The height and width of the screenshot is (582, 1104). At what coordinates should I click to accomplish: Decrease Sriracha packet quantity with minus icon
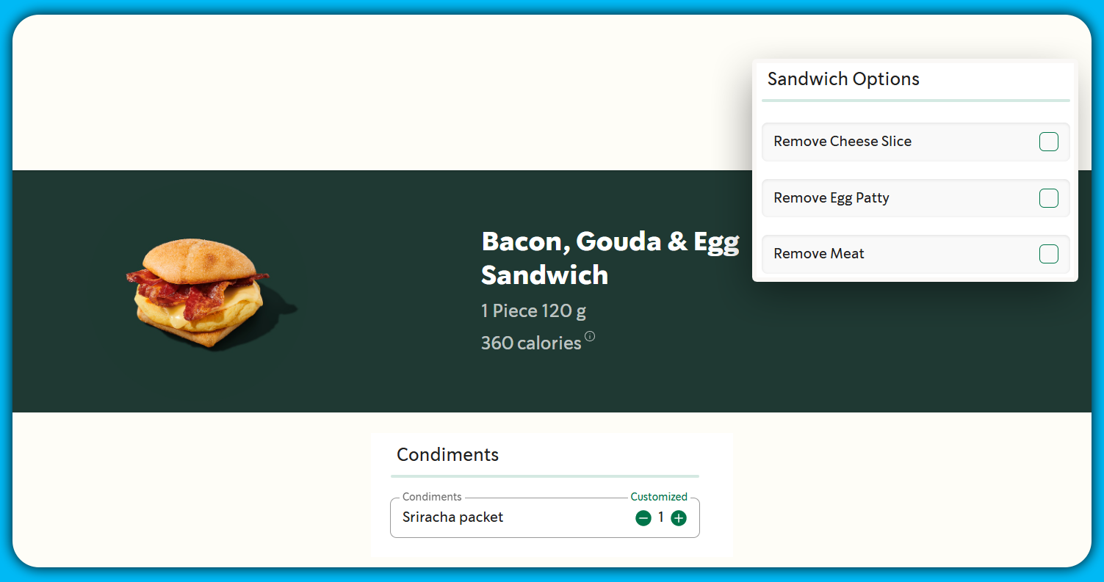tap(643, 518)
